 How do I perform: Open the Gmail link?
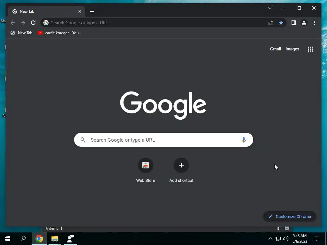(275, 49)
